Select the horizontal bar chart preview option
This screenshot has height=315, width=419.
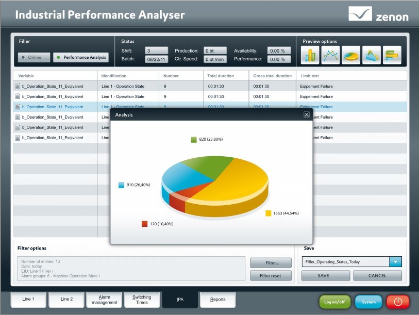[392, 54]
